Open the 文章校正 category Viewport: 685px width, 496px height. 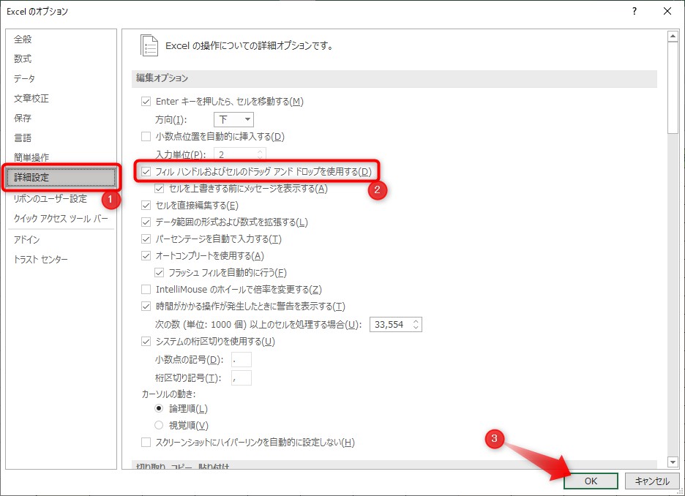pos(31,98)
